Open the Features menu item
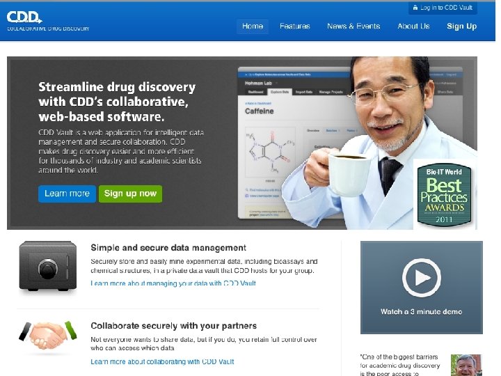 point(294,26)
